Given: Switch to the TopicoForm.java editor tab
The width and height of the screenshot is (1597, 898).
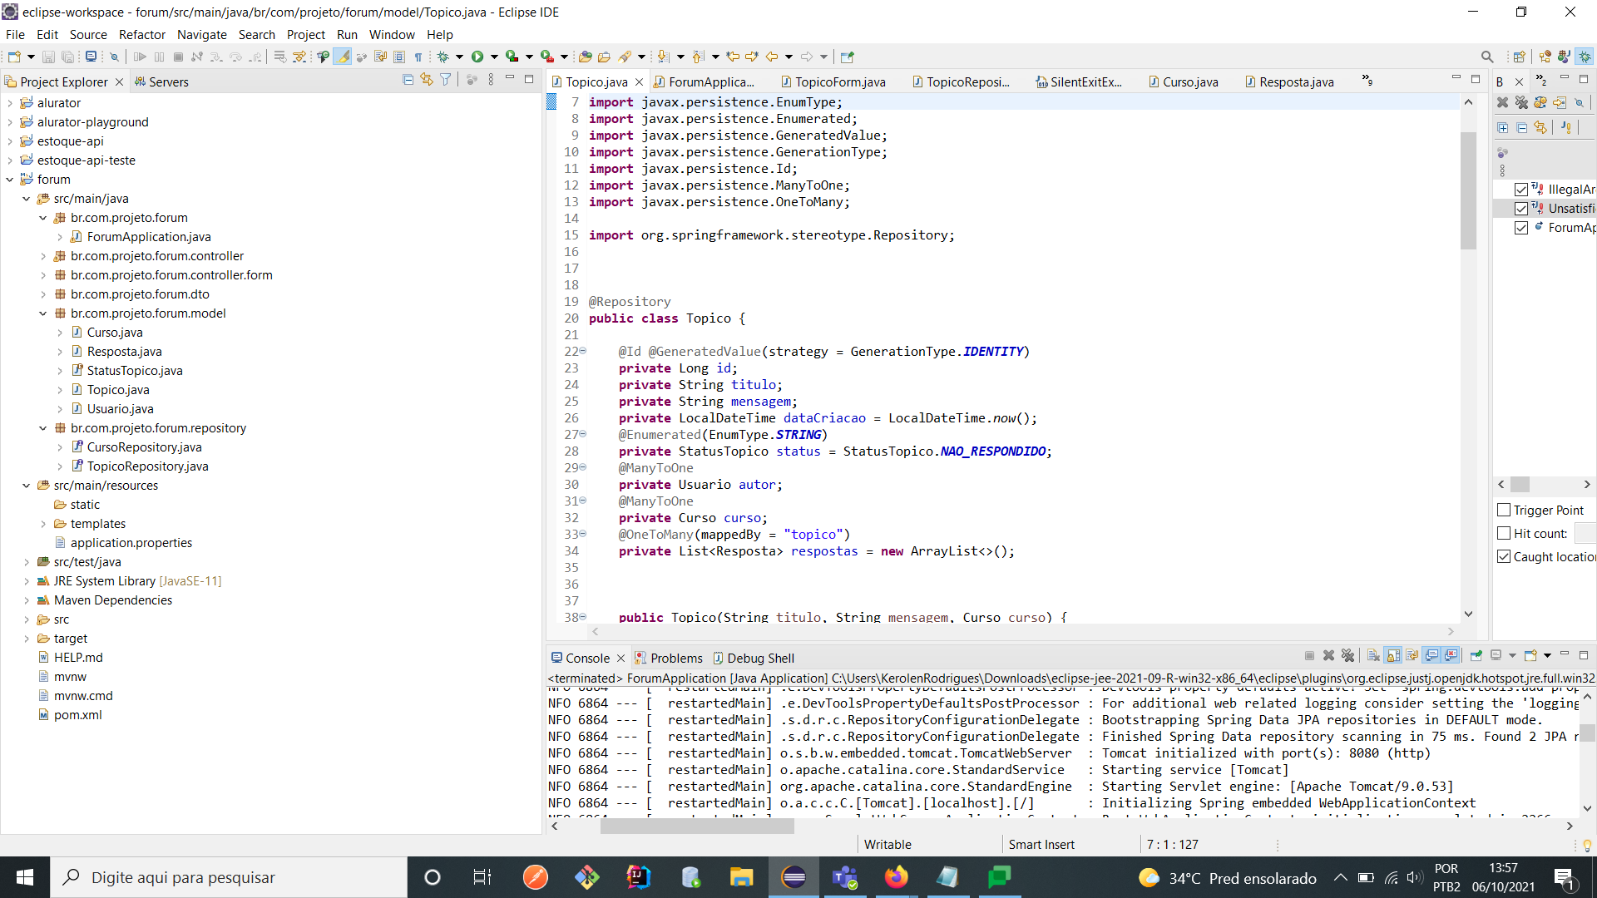Looking at the screenshot, I should [x=839, y=81].
